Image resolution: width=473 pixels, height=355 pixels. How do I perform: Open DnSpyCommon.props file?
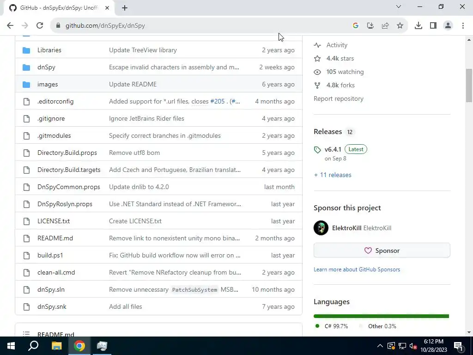coord(68,187)
